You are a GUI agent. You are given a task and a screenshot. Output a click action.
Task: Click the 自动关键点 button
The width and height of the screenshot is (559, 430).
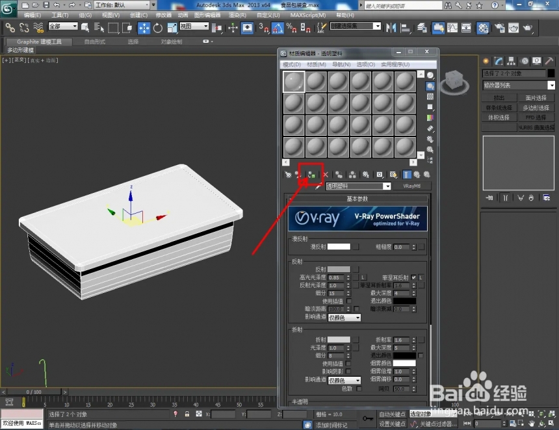click(392, 414)
